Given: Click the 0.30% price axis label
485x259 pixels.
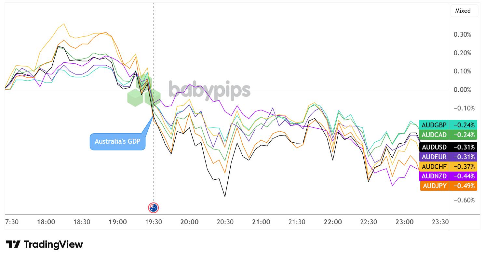Looking at the screenshot, I should (462, 35).
